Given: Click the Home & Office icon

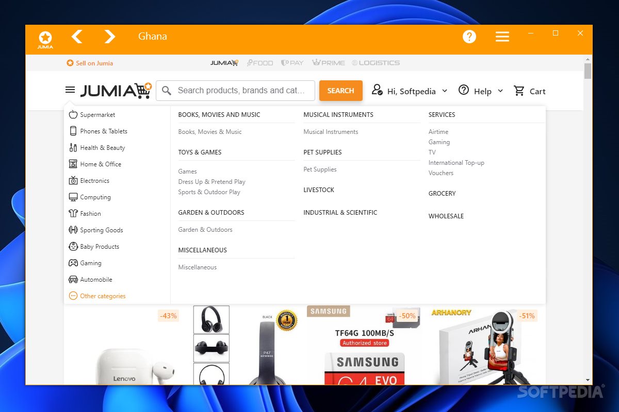Looking at the screenshot, I should click(73, 164).
